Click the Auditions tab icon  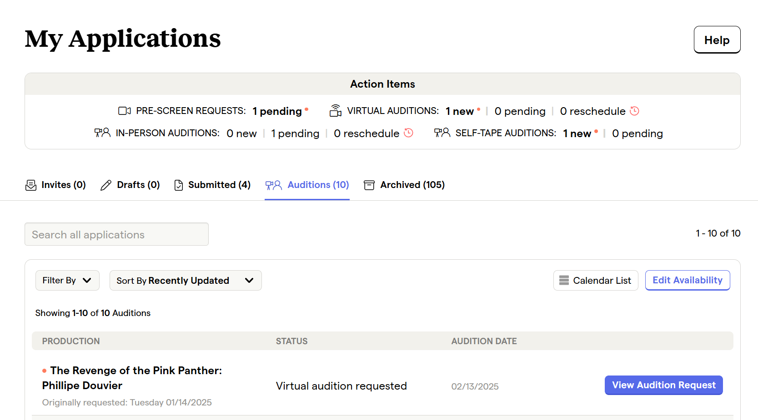(274, 185)
